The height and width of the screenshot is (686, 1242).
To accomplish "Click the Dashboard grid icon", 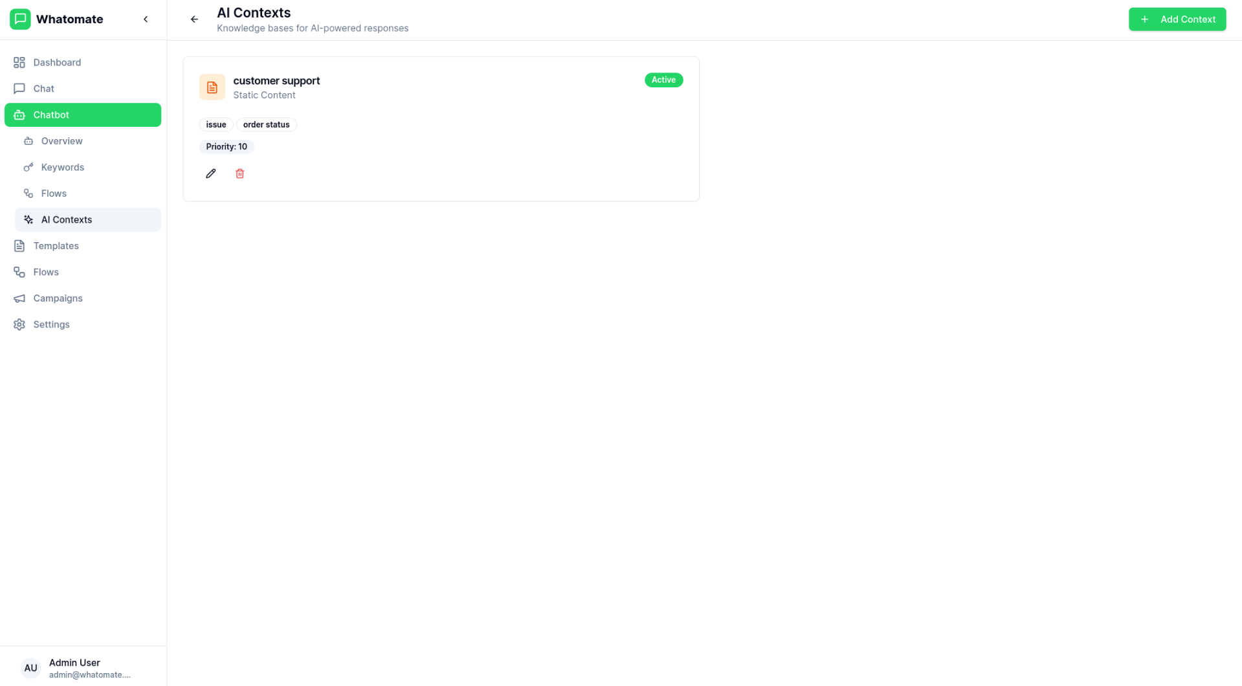I will [19, 62].
